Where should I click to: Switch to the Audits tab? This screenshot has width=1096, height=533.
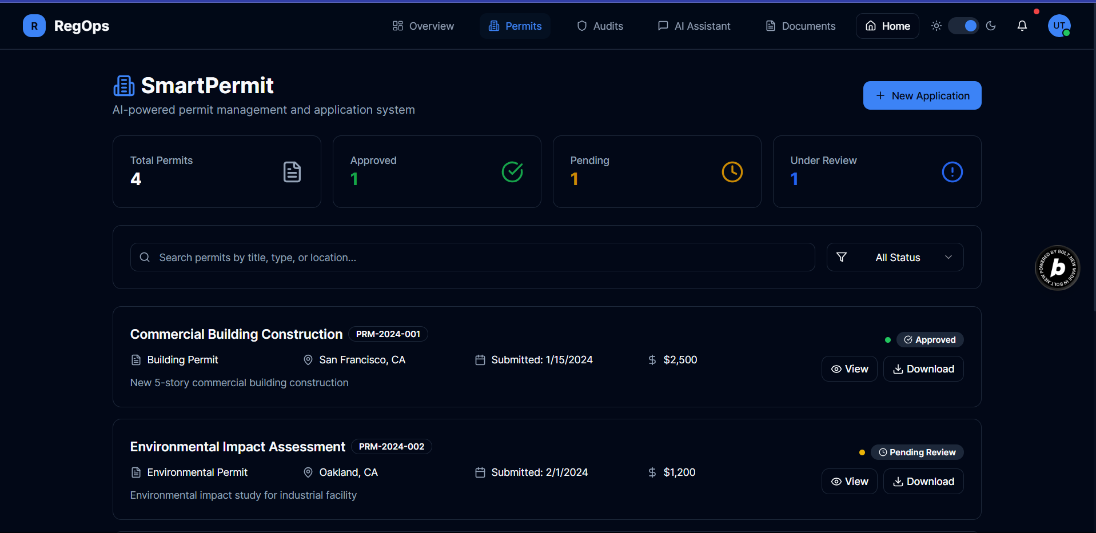coord(600,26)
